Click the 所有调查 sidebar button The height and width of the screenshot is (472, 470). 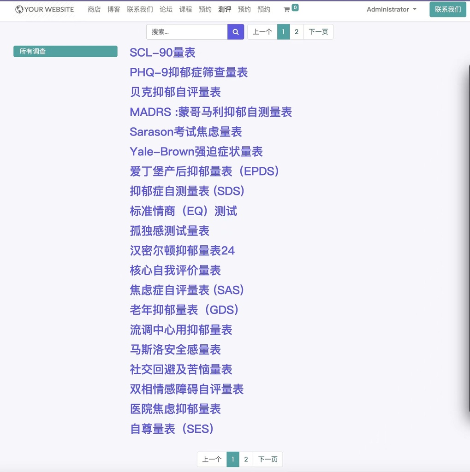[65, 51]
